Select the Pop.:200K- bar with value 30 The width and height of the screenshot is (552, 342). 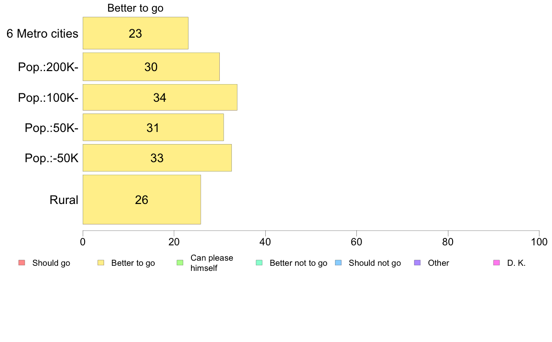[151, 67]
